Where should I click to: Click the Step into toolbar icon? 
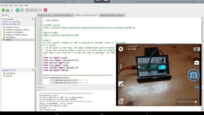coord(31,10)
